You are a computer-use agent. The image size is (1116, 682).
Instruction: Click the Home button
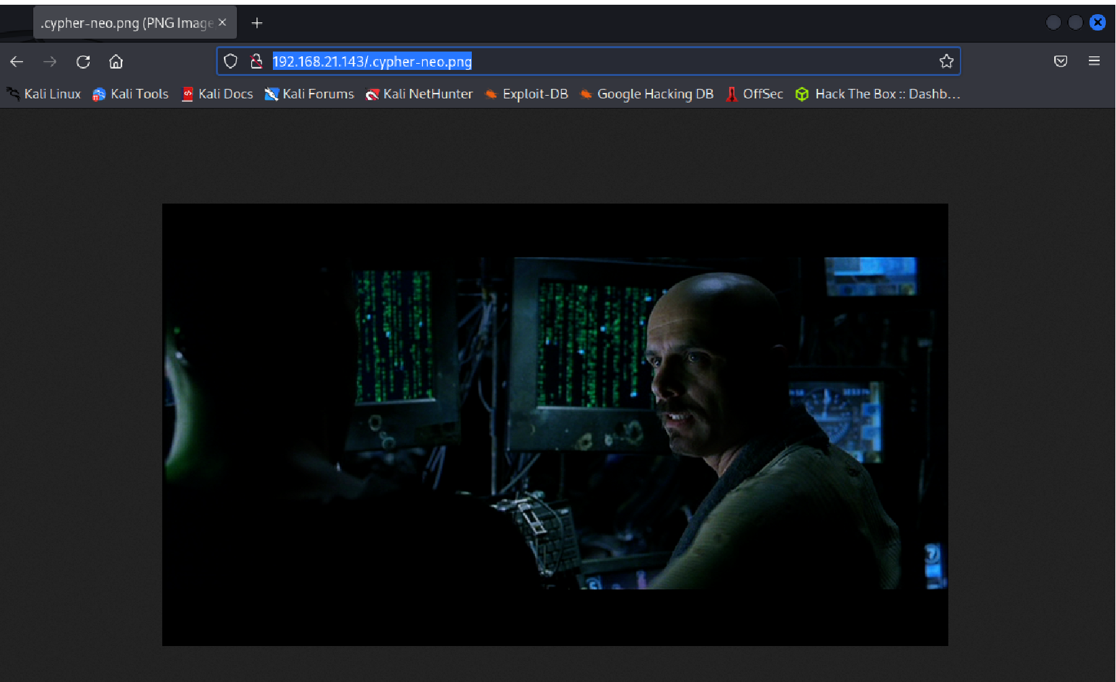[115, 61]
